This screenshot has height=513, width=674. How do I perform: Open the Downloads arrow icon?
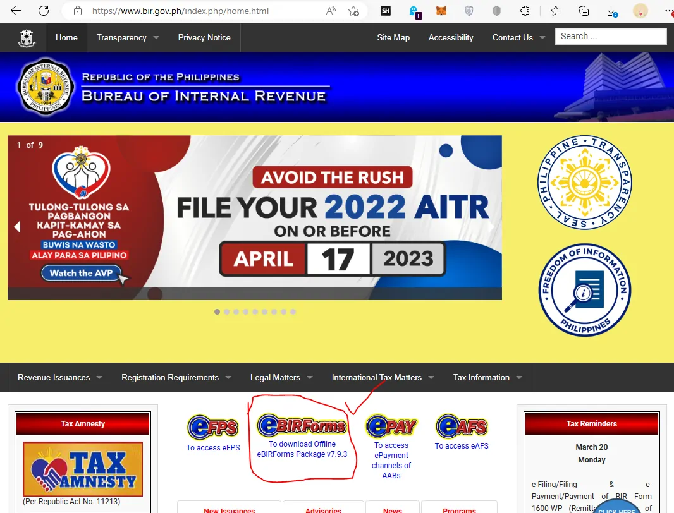[612, 11]
